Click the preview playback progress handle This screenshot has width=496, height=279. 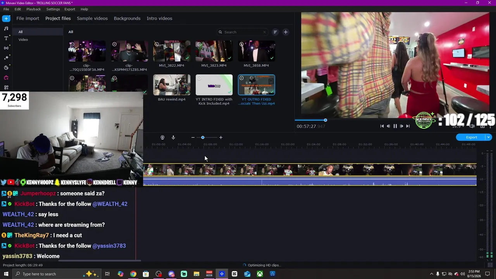click(325, 120)
